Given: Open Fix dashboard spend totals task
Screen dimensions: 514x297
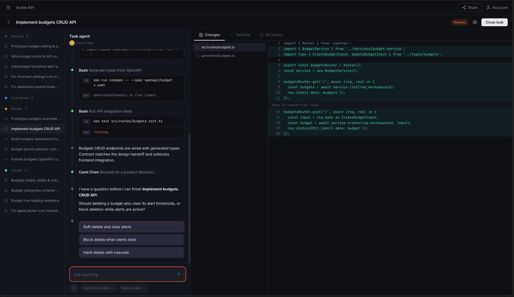Looking at the screenshot, I should coord(32,87).
